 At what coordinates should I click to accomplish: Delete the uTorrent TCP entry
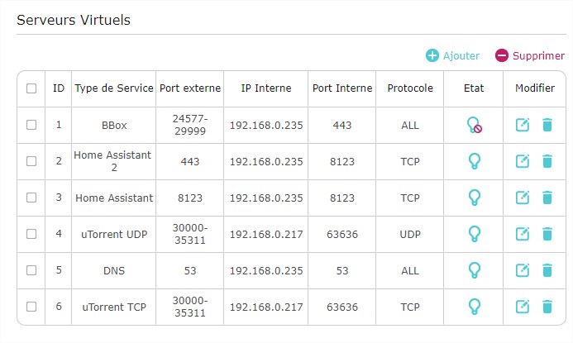click(547, 307)
